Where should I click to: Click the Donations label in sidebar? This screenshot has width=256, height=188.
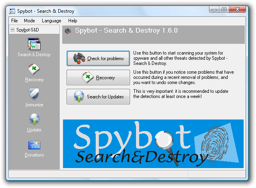(x=34, y=155)
